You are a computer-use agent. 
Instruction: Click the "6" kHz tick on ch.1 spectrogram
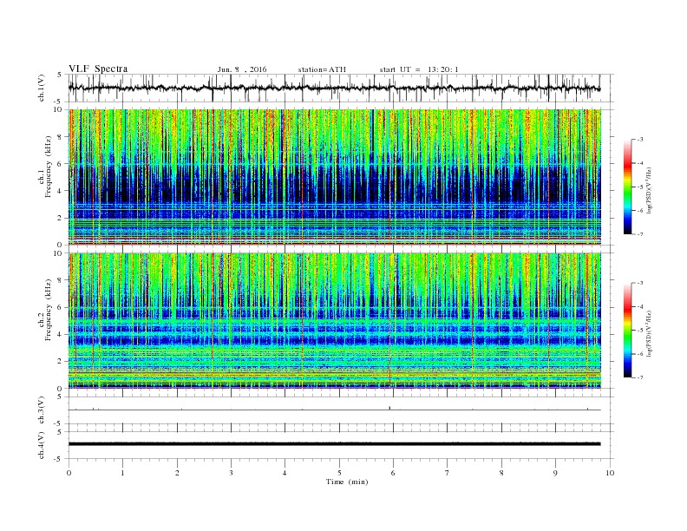(x=60, y=163)
